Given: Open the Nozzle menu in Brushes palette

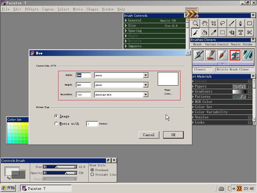Looking at the screenshot, I should tap(236, 44).
